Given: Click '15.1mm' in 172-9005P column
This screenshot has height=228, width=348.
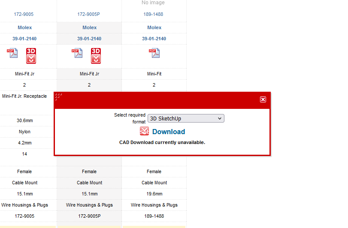Looking at the screenshot, I should (x=89, y=194).
